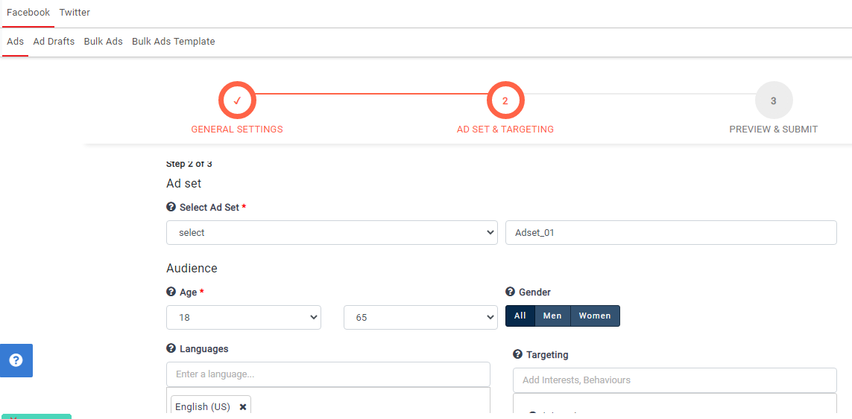Open the Select Ad Set dropdown
This screenshot has width=852, height=419.
(x=332, y=233)
